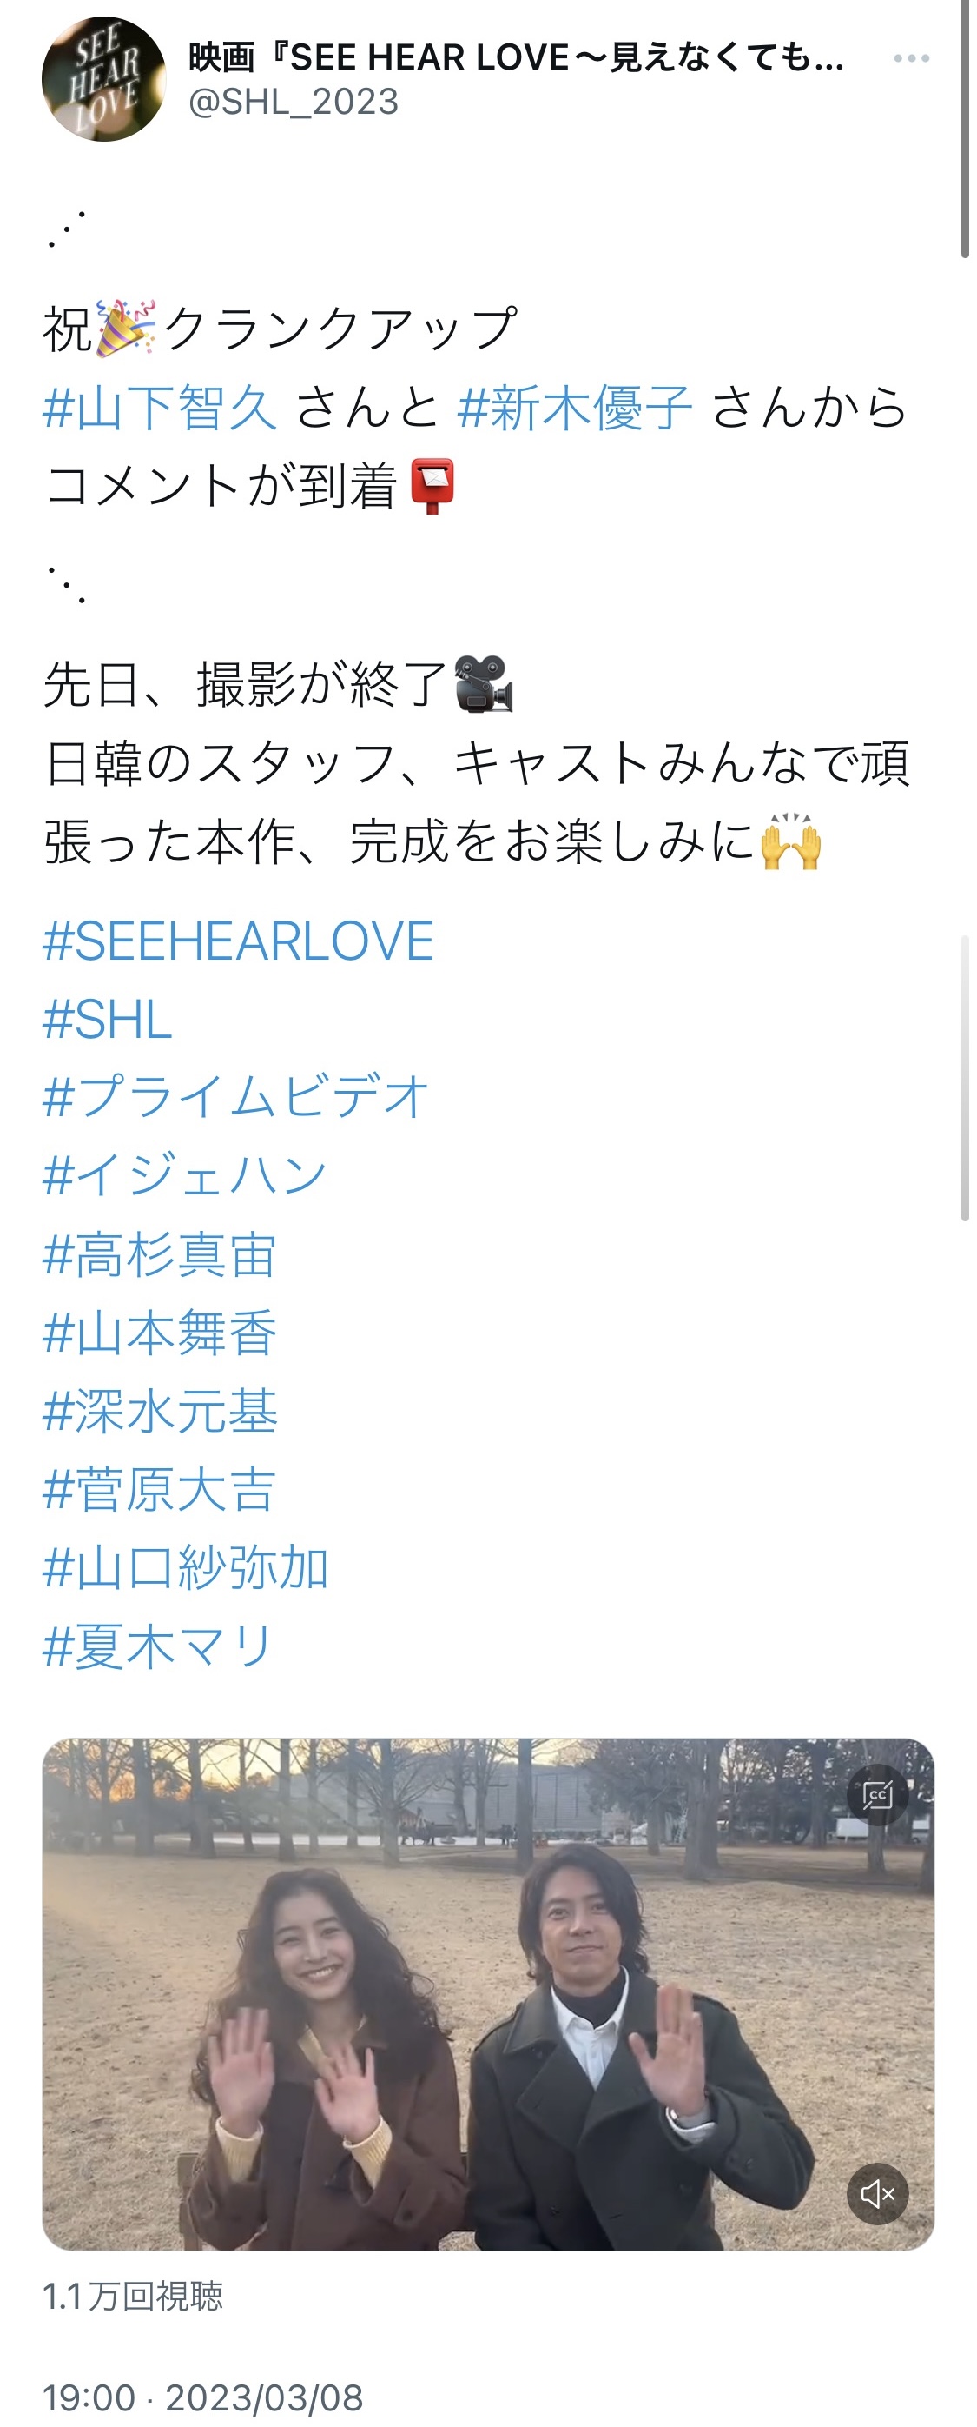Tap the #夏木マリ hashtag

coord(158,1647)
